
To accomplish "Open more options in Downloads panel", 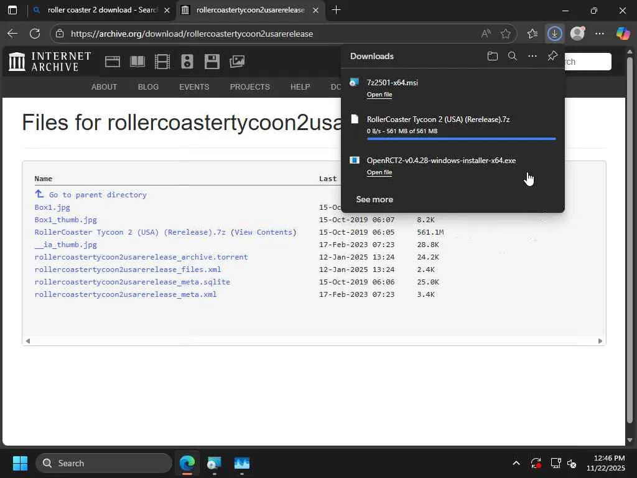I will pos(532,56).
